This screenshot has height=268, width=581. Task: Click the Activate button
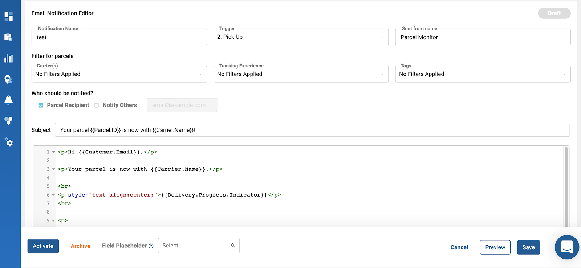point(43,246)
